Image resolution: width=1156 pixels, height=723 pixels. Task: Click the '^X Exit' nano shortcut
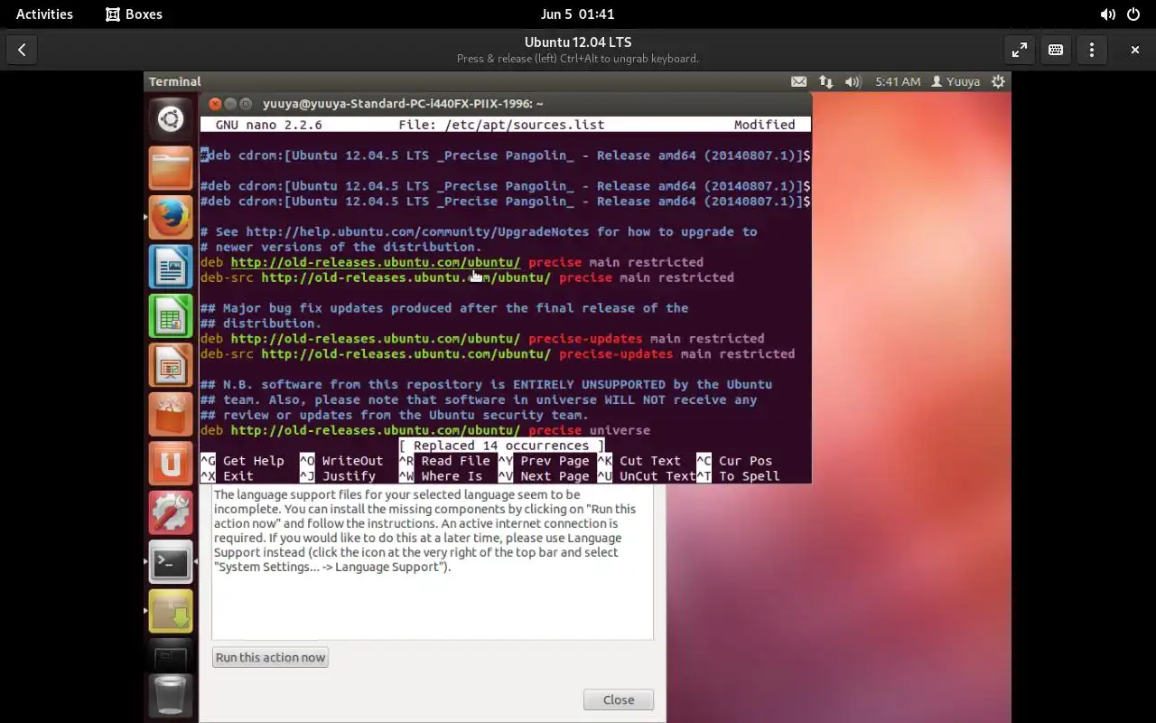(227, 476)
